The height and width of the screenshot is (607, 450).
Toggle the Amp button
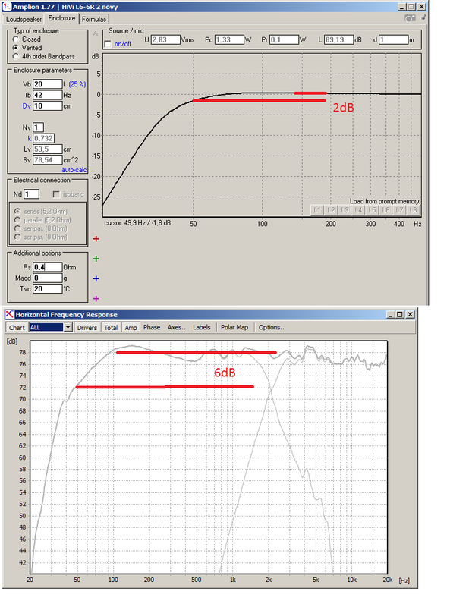pyautogui.click(x=131, y=328)
